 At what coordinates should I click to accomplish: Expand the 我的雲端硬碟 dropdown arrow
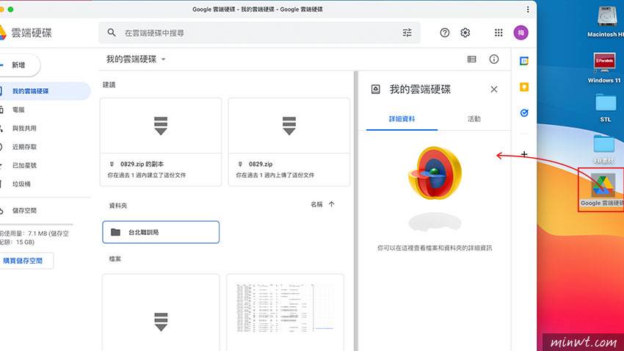164,59
